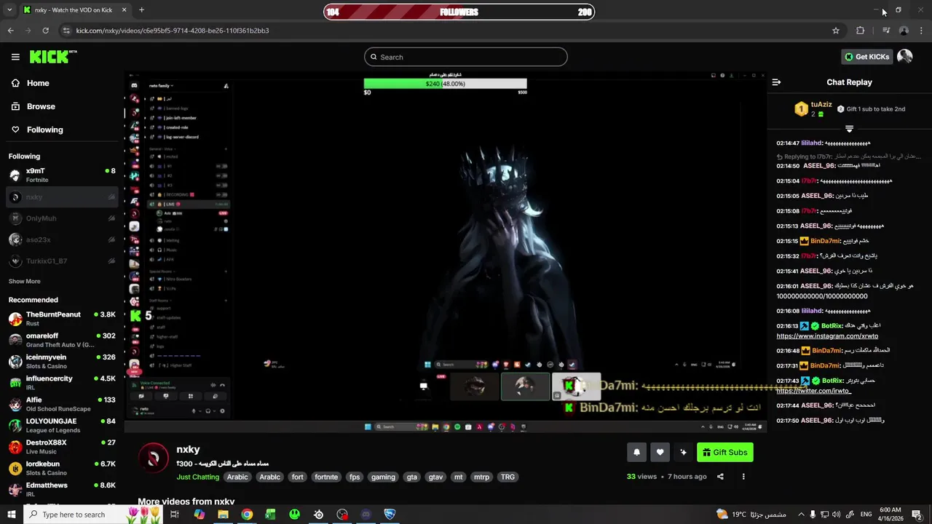Open lordkebun recommended channel

62,467
